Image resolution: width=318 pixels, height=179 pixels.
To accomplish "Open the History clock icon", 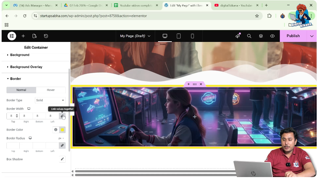I will (x=46, y=36).
